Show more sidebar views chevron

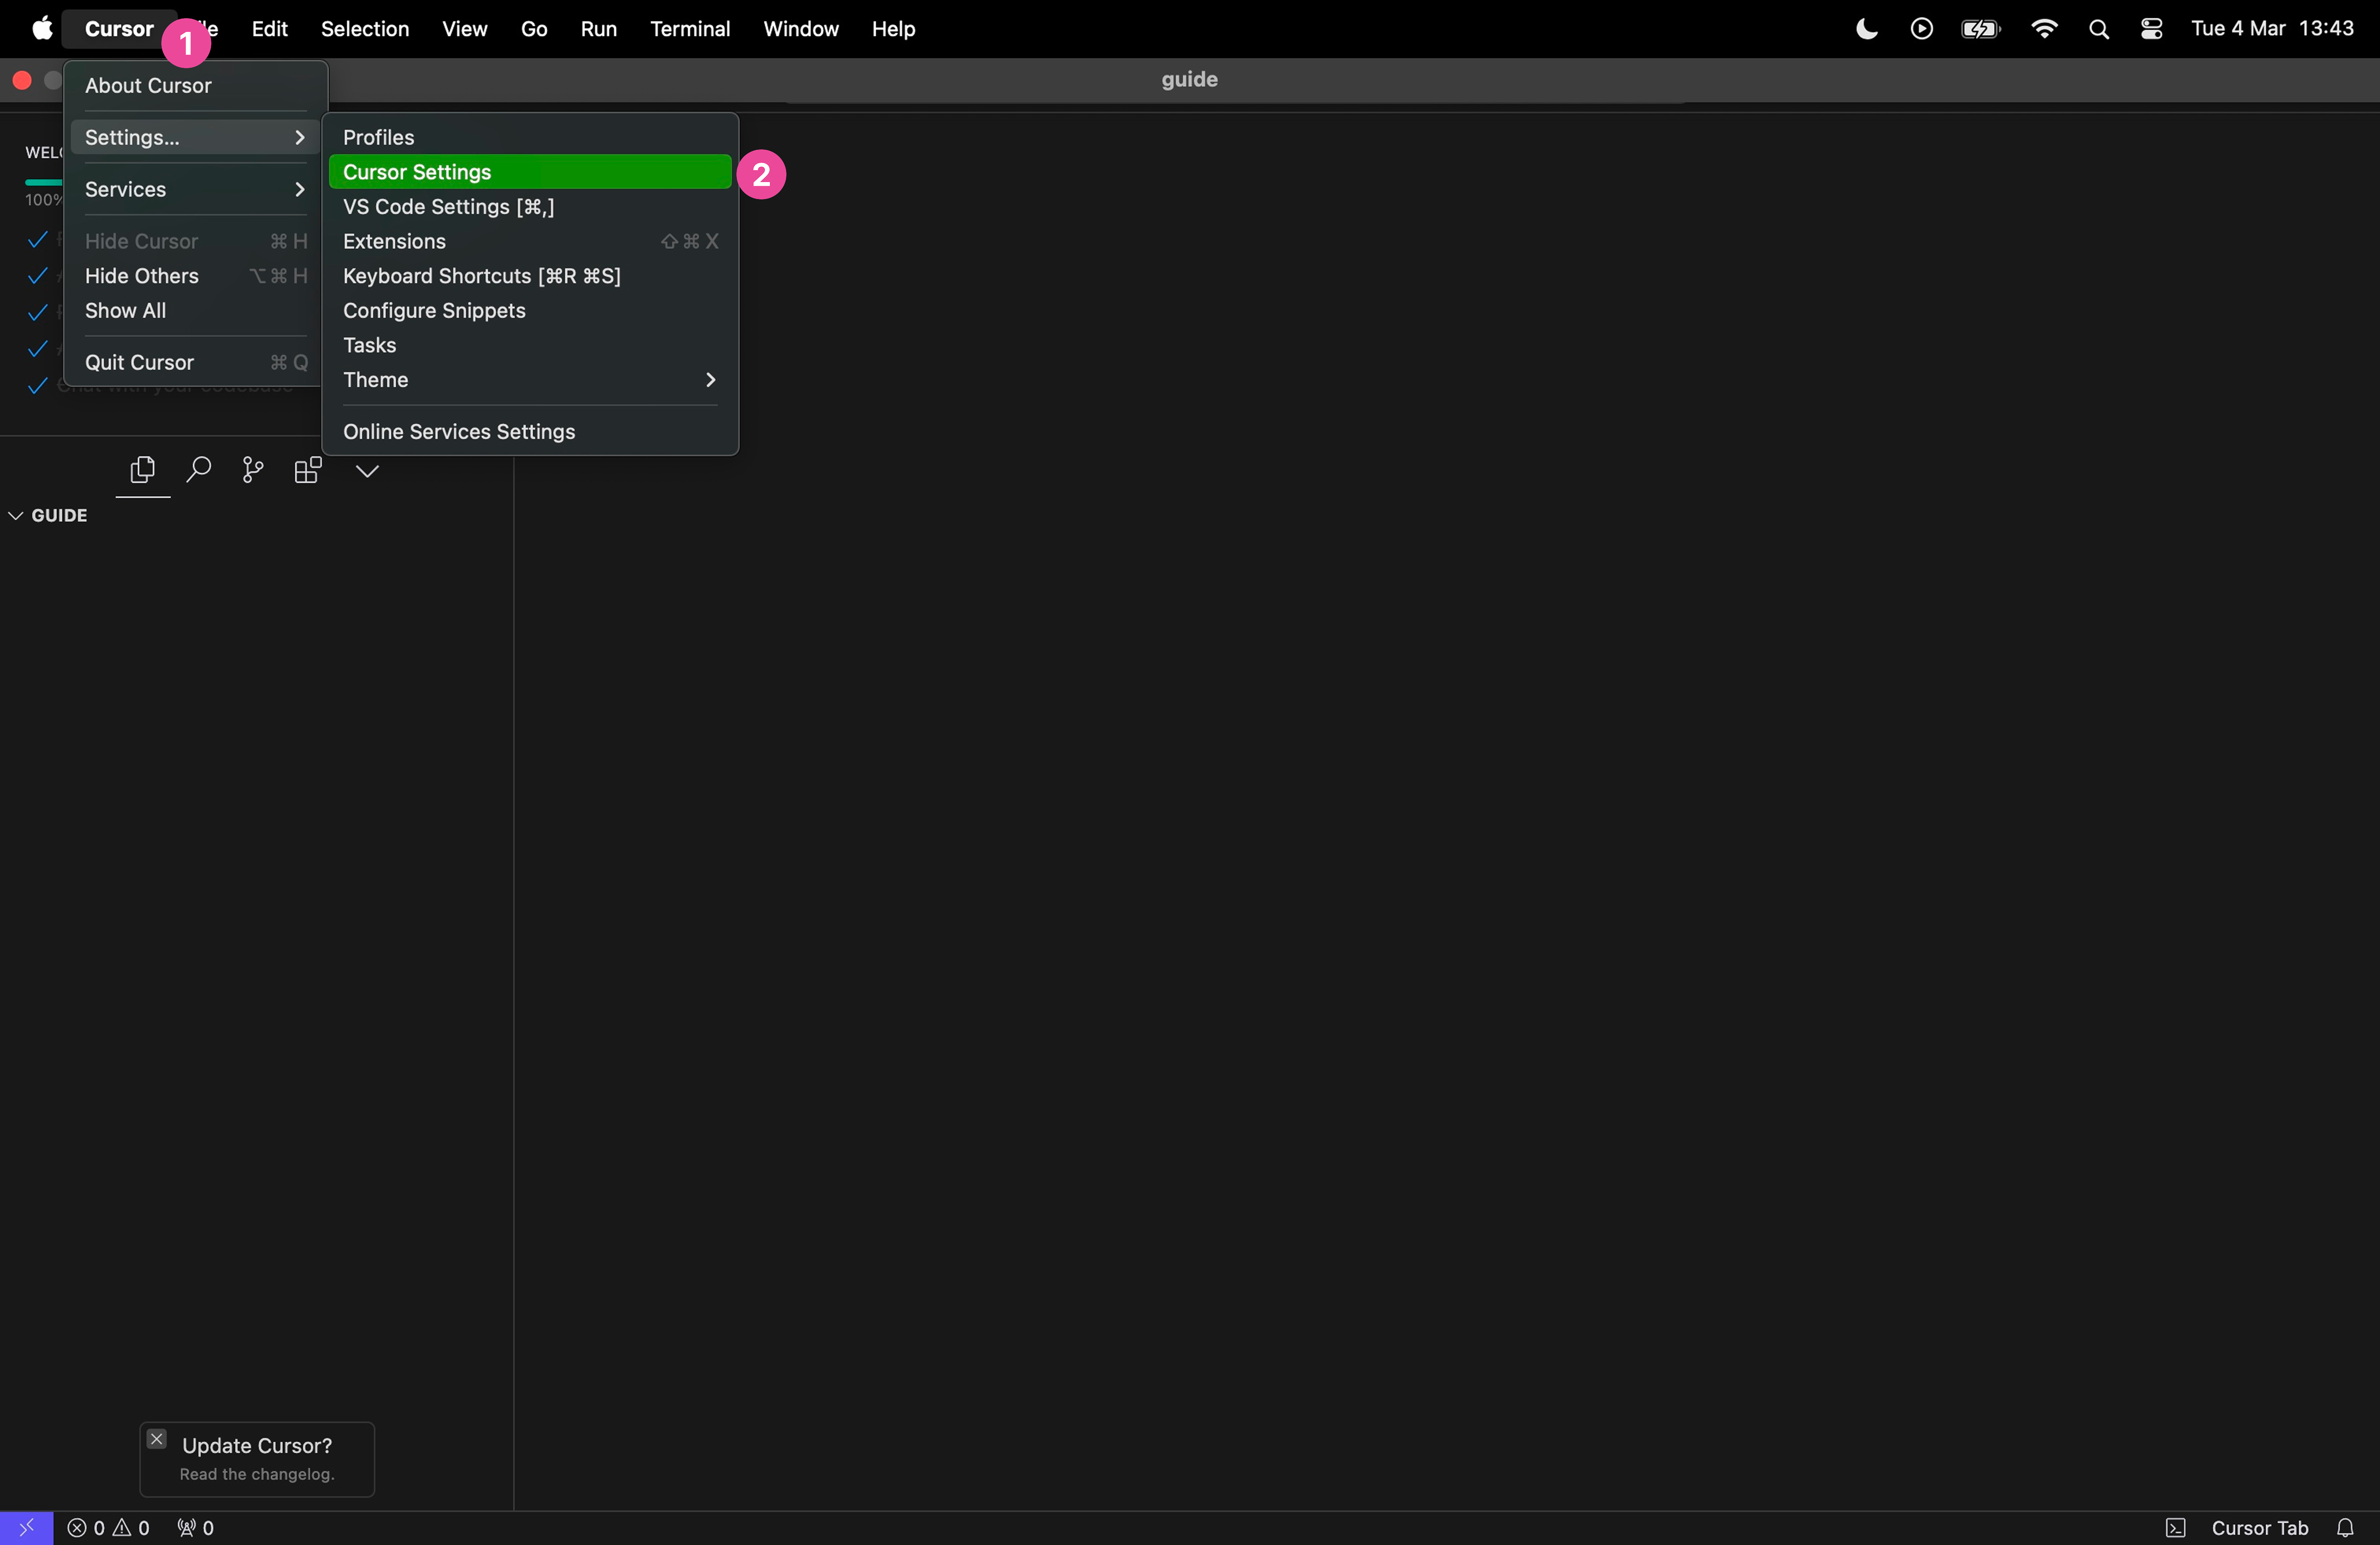(367, 471)
